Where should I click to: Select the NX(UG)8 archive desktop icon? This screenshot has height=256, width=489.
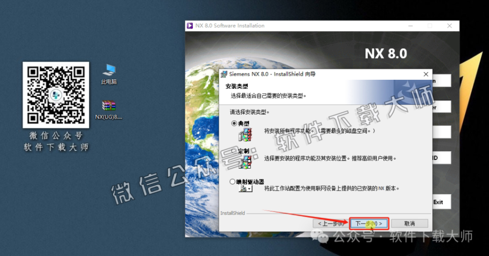pos(109,110)
